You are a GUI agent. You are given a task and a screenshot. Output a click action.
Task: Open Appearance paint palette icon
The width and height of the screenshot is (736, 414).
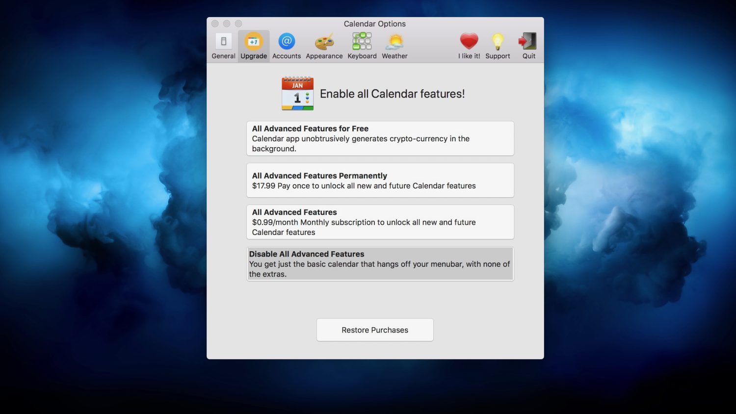[x=324, y=42]
